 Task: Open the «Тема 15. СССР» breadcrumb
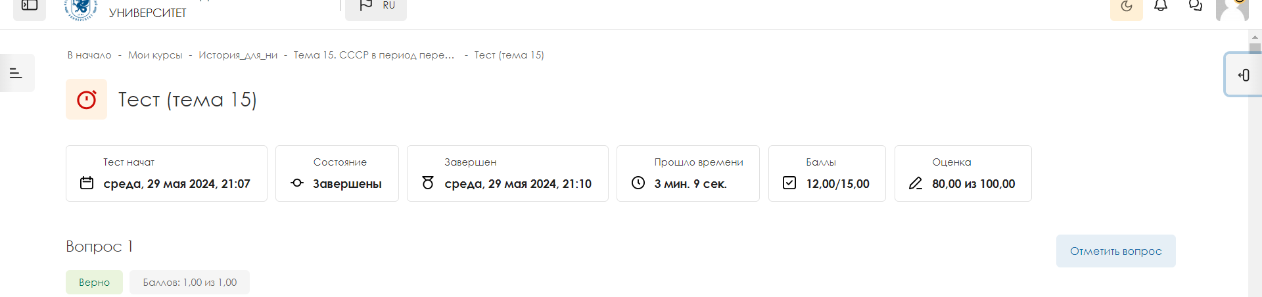(373, 55)
